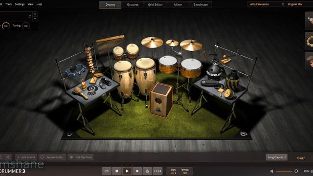The width and height of the screenshot is (313, 176).
Task: Open the Track menu
Action: 9,4
